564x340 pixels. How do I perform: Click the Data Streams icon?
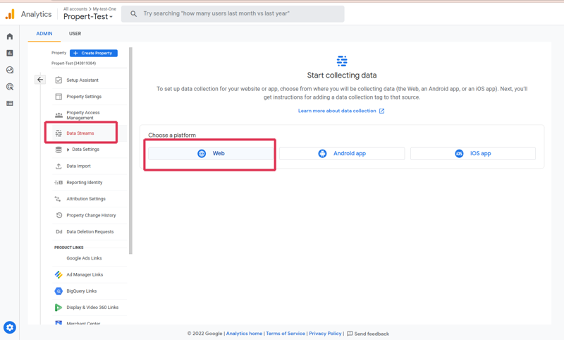[x=59, y=133]
